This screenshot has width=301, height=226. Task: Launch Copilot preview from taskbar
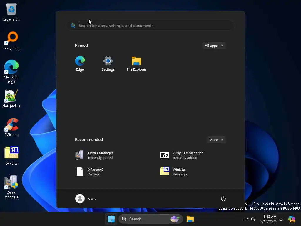(x=292, y=219)
